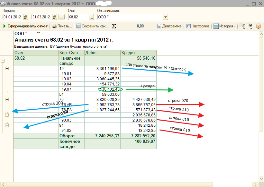Open the Организация dropdown list
This screenshot has height=187, width=264.
tap(166, 17)
